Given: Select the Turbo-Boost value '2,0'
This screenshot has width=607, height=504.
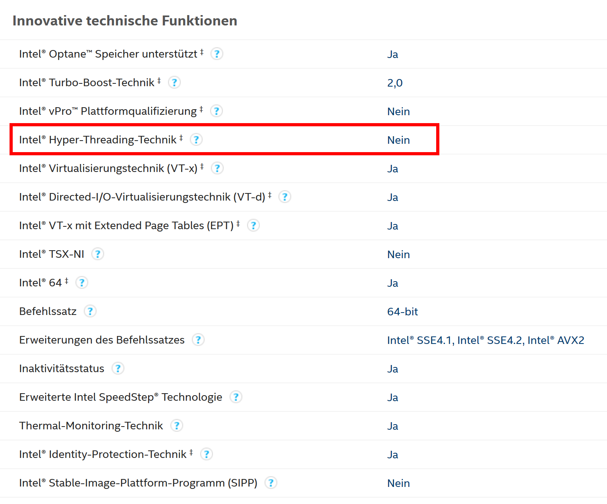Looking at the screenshot, I should pyautogui.click(x=395, y=83).
